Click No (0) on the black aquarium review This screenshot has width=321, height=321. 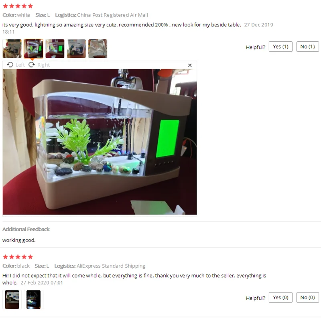pos(307,297)
